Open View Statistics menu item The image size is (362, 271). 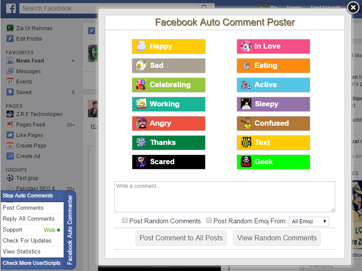pos(32,251)
